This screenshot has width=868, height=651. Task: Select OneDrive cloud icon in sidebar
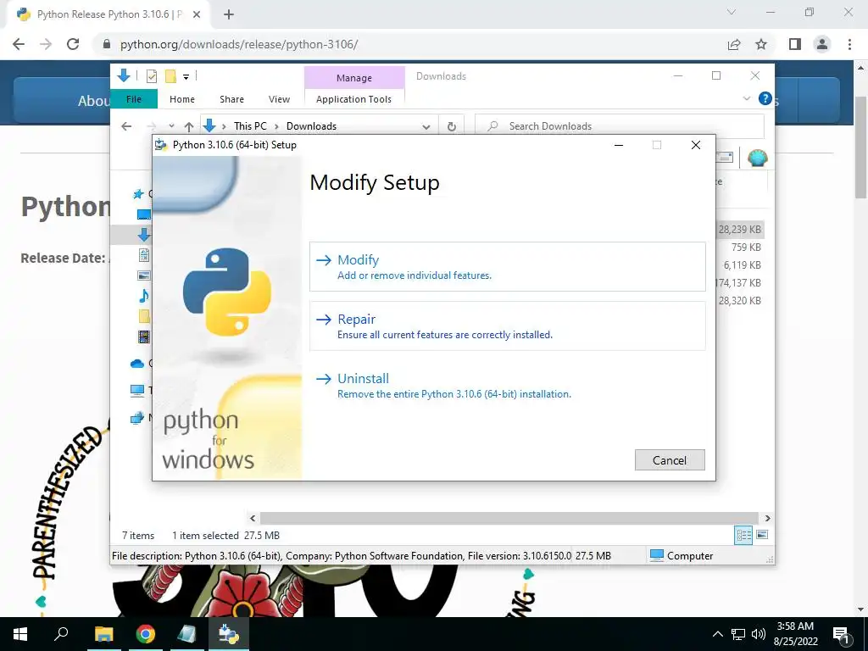137,364
